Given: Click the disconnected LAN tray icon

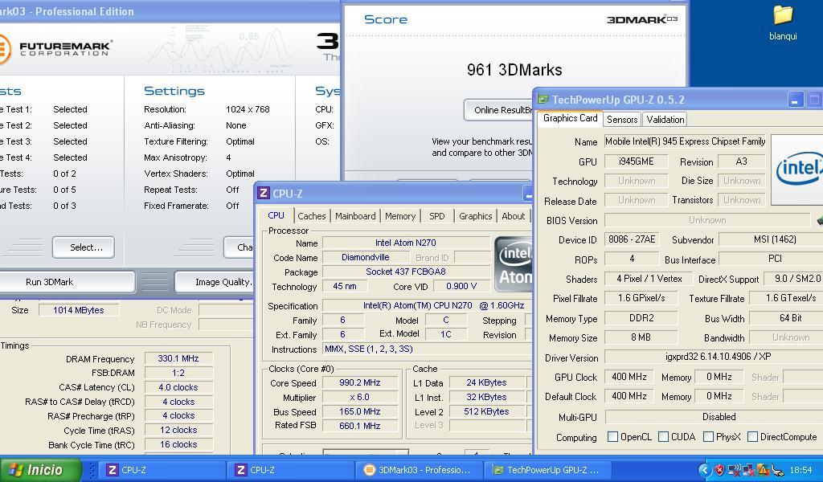Looking at the screenshot, I should pyautogui.click(x=748, y=470).
